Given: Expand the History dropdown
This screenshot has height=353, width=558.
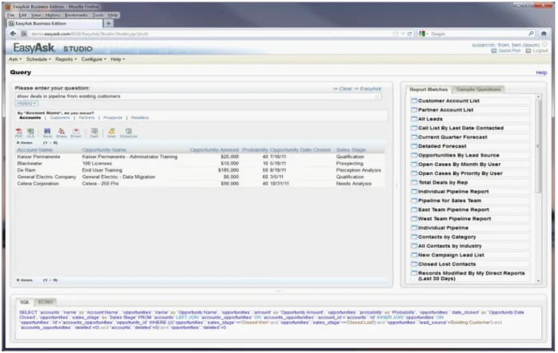Looking at the screenshot, I should point(26,104).
